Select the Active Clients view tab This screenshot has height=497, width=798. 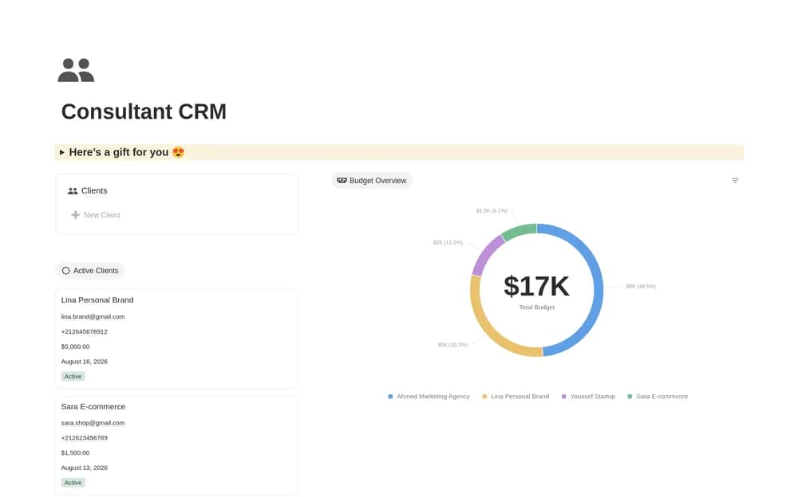tap(90, 271)
